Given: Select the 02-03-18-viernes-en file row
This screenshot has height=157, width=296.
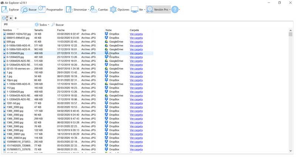Looking at the screenshot, I should click(78, 69).
